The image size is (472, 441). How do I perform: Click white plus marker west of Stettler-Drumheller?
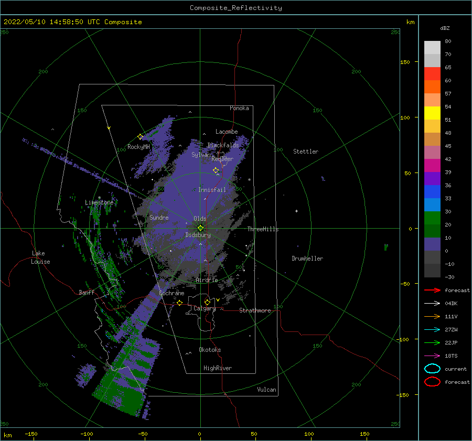coord(296,211)
